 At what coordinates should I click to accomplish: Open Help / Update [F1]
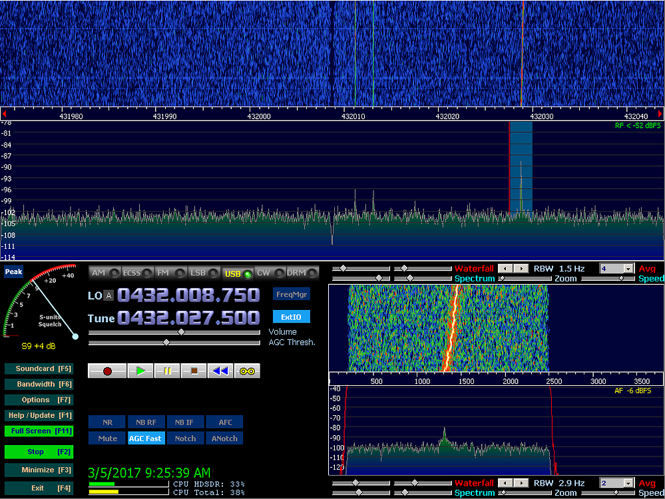coord(39,415)
